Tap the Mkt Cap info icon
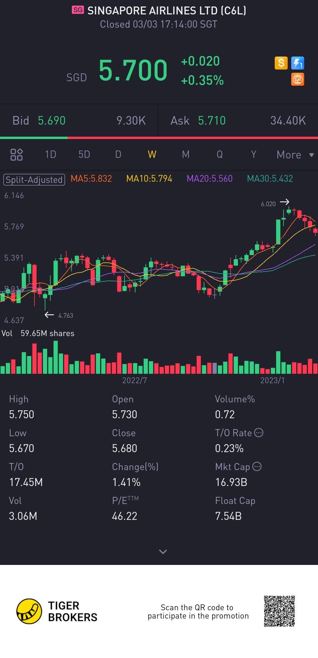 coord(257,467)
